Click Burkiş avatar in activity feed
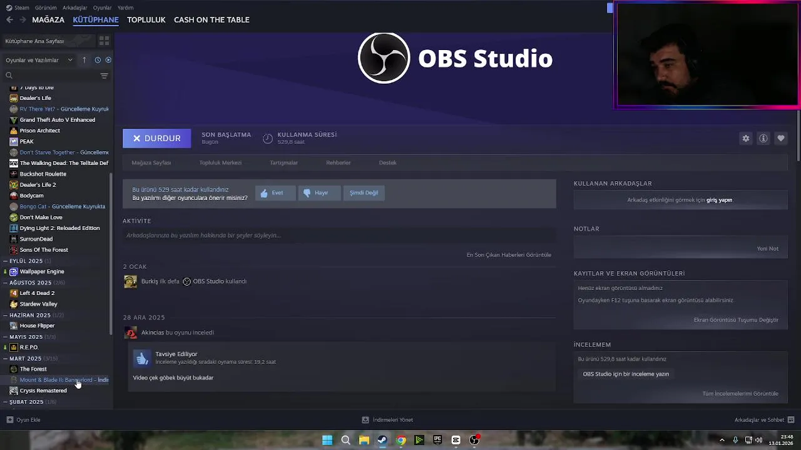801x450 pixels. point(130,282)
